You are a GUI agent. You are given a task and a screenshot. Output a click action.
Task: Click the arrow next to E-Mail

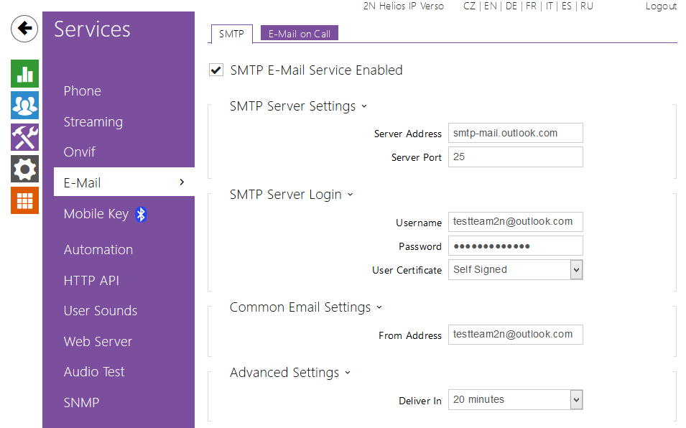click(182, 182)
